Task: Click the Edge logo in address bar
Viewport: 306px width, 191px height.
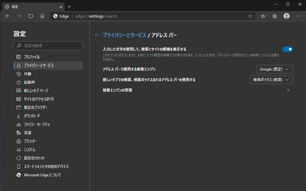Action: coord(56,16)
